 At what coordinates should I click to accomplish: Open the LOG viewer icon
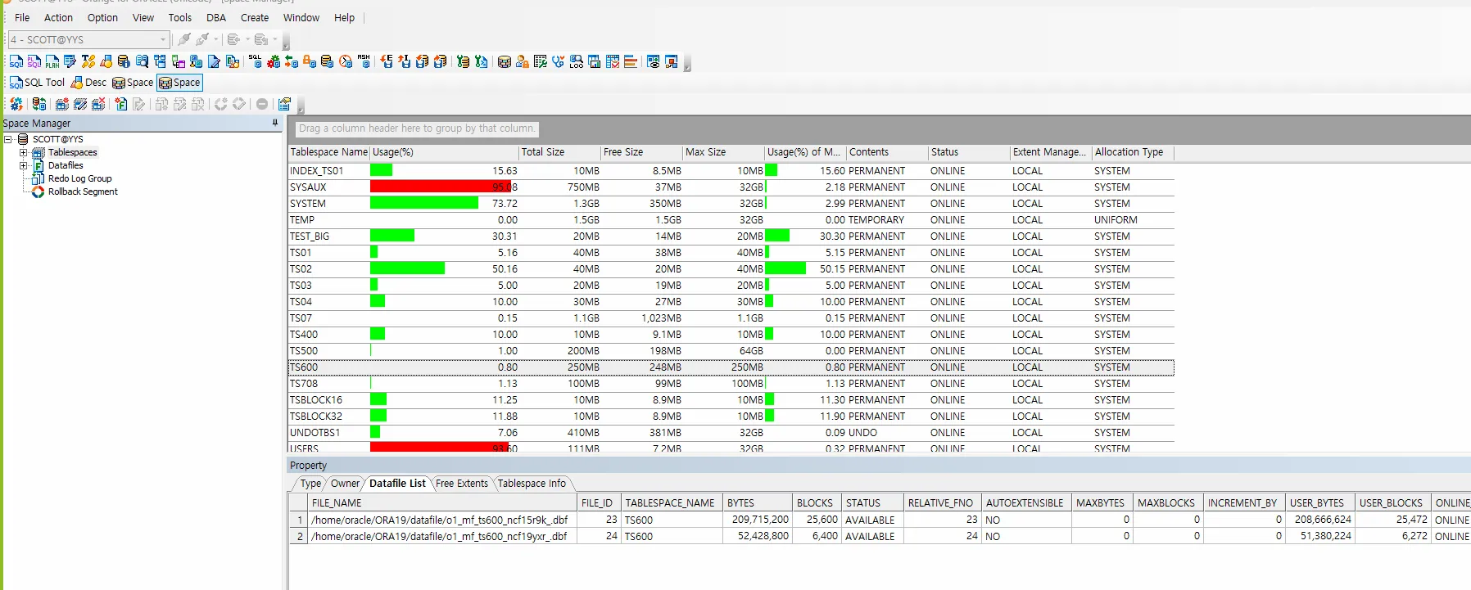tap(577, 61)
